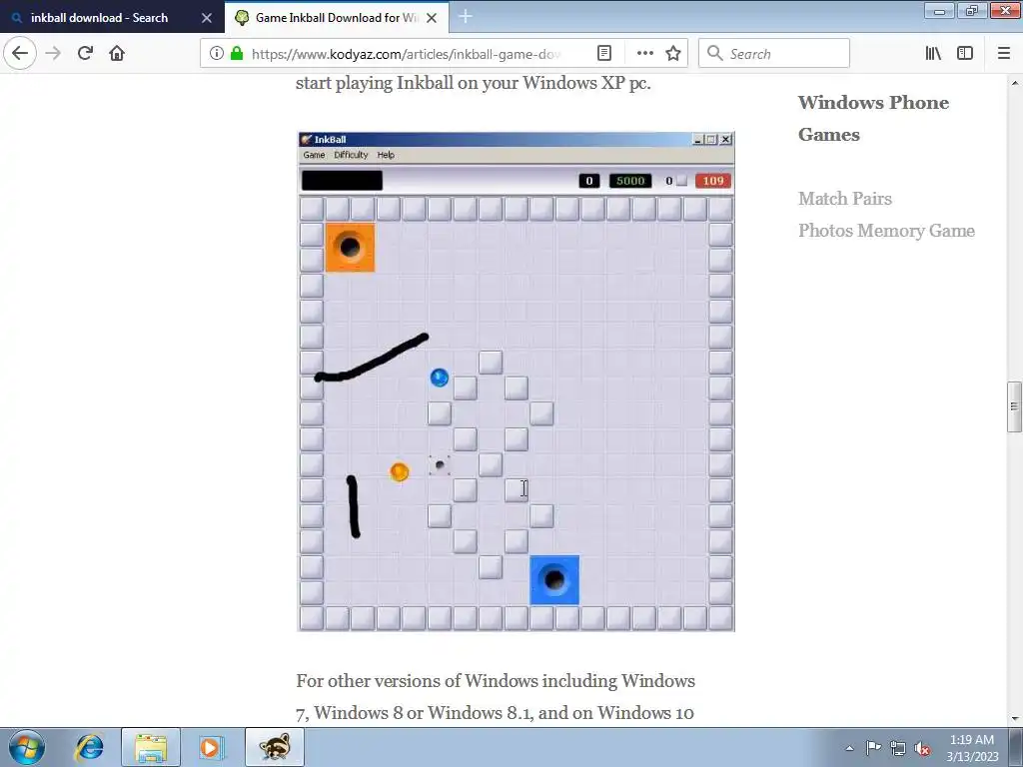Go back to the previous page

[20, 54]
